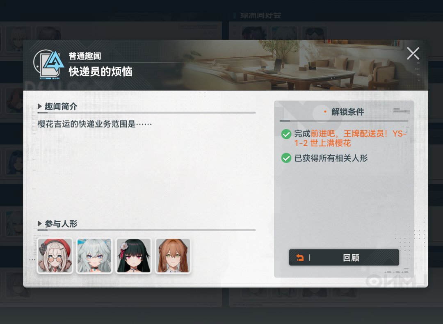This screenshot has width=443, height=324.
Task: Select the brown-haired doll portrait
Action: pos(173,256)
